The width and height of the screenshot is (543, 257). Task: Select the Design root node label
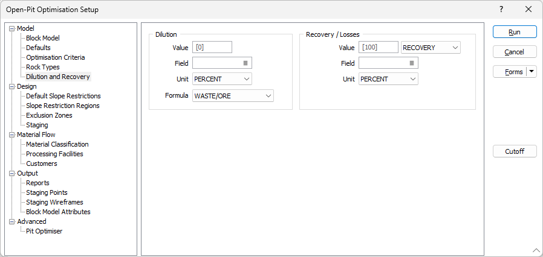tap(27, 86)
